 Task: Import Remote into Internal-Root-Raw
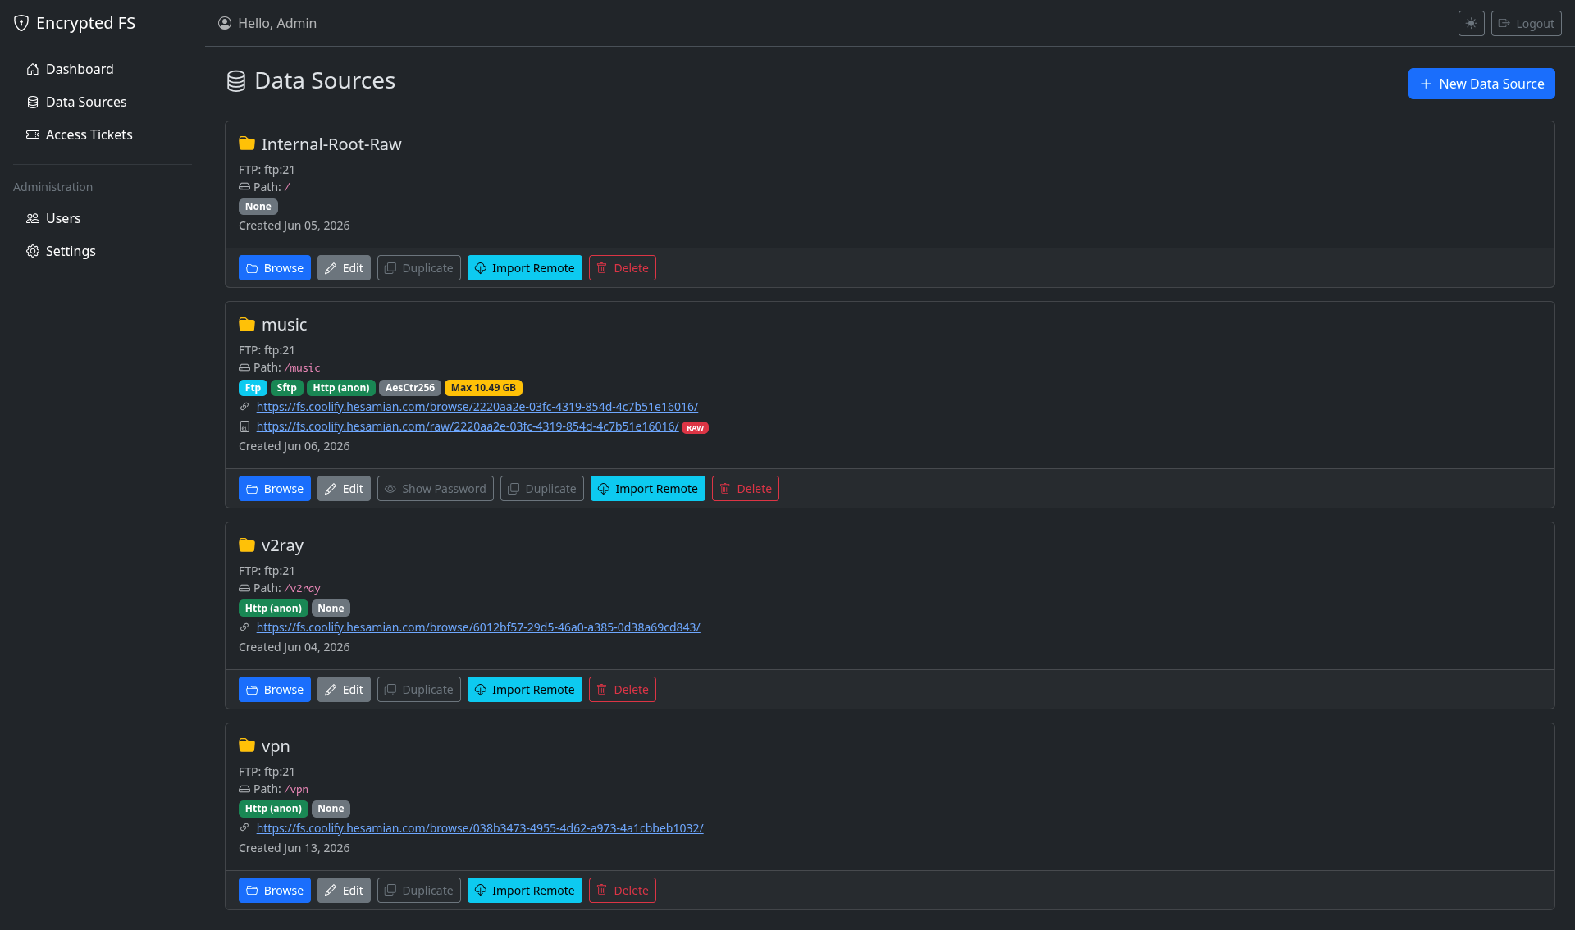(x=525, y=268)
